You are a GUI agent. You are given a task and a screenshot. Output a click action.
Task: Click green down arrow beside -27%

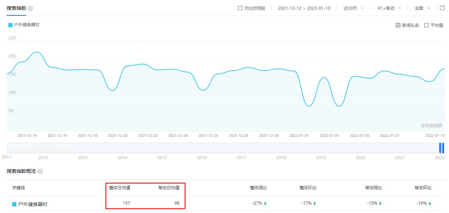pyautogui.click(x=265, y=204)
